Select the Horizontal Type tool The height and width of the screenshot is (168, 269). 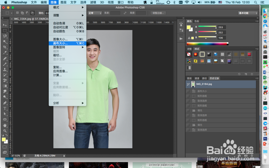tap(5, 108)
